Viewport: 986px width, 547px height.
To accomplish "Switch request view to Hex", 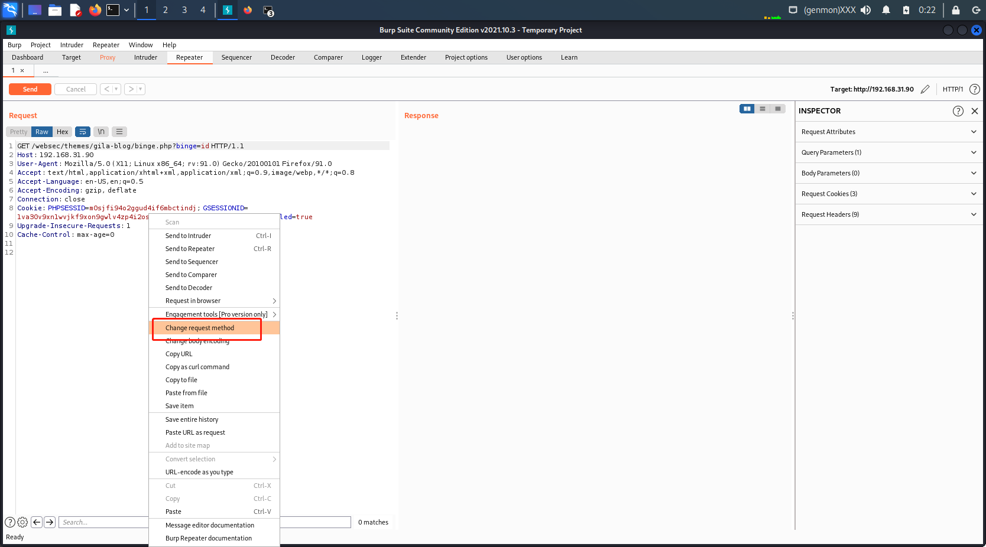I will (x=62, y=132).
